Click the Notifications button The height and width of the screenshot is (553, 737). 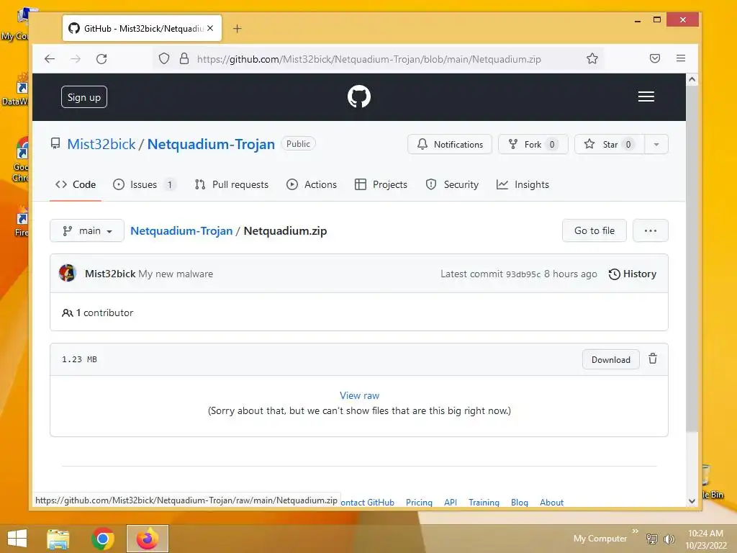coord(450,144)
